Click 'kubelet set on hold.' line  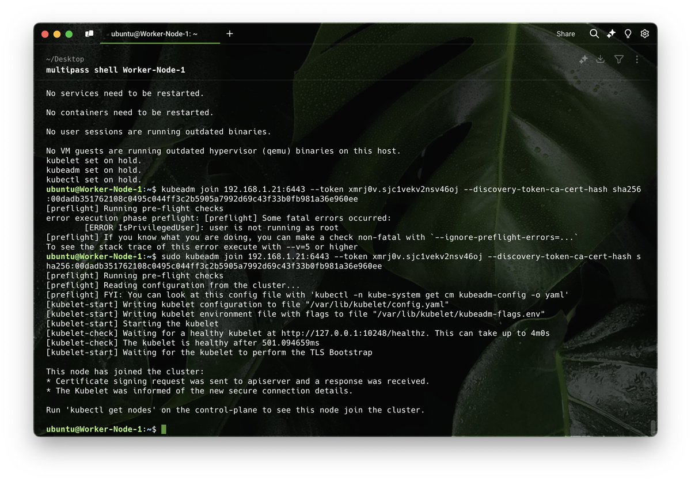(94, 161)
